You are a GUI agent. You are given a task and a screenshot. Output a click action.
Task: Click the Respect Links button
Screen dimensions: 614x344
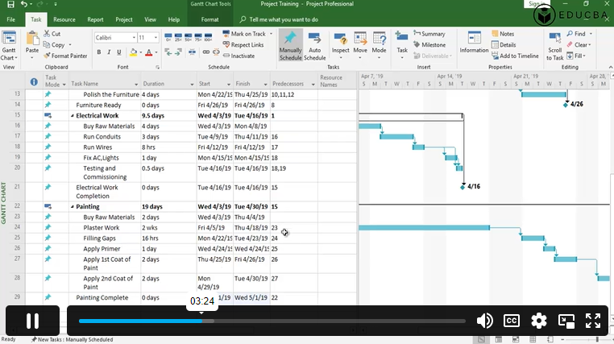[246, 45]
